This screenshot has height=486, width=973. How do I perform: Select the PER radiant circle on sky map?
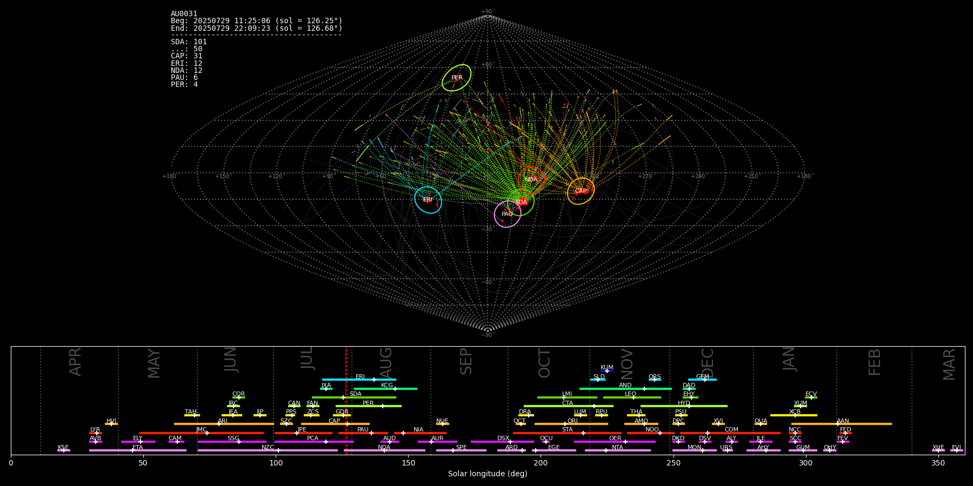[x=457, y=78]
